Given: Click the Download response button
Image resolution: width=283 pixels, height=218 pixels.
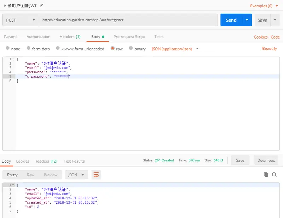Looking at the screenshot, I should coord(266,160).
